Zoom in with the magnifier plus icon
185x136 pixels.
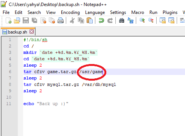tap(142, 20)
